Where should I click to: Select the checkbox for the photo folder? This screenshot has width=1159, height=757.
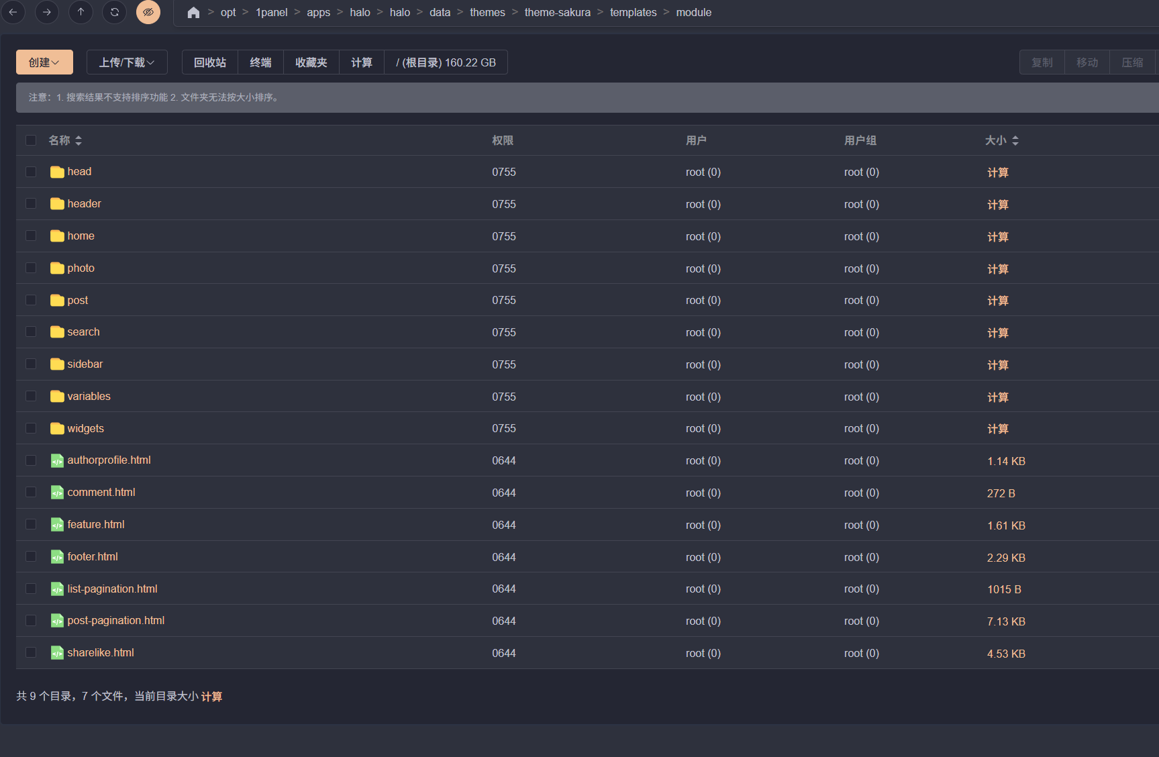click(x=31, y=268)
